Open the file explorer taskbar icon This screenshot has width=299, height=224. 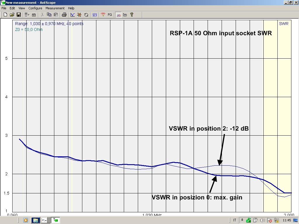35,220
